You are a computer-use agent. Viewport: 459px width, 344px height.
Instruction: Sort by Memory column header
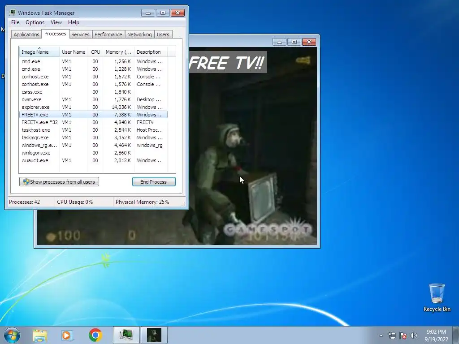point(118,52)
